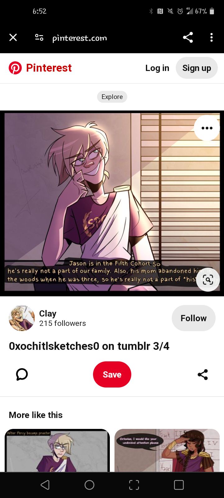
Task: Share page via browser share icon
Action: 188,38
